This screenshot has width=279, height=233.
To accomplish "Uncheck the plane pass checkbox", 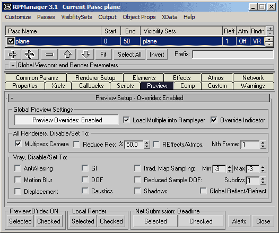I will point(11,41).
